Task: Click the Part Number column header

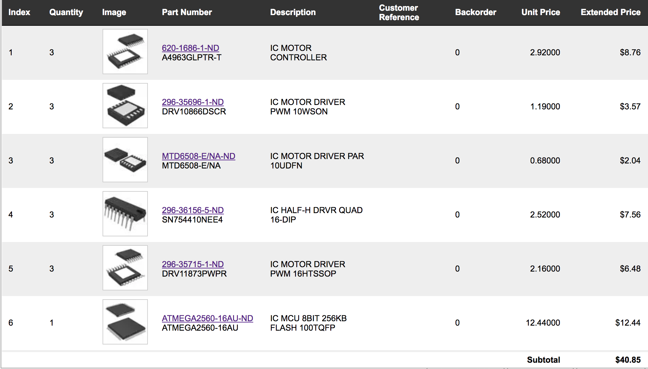Action: coord(187,12)
